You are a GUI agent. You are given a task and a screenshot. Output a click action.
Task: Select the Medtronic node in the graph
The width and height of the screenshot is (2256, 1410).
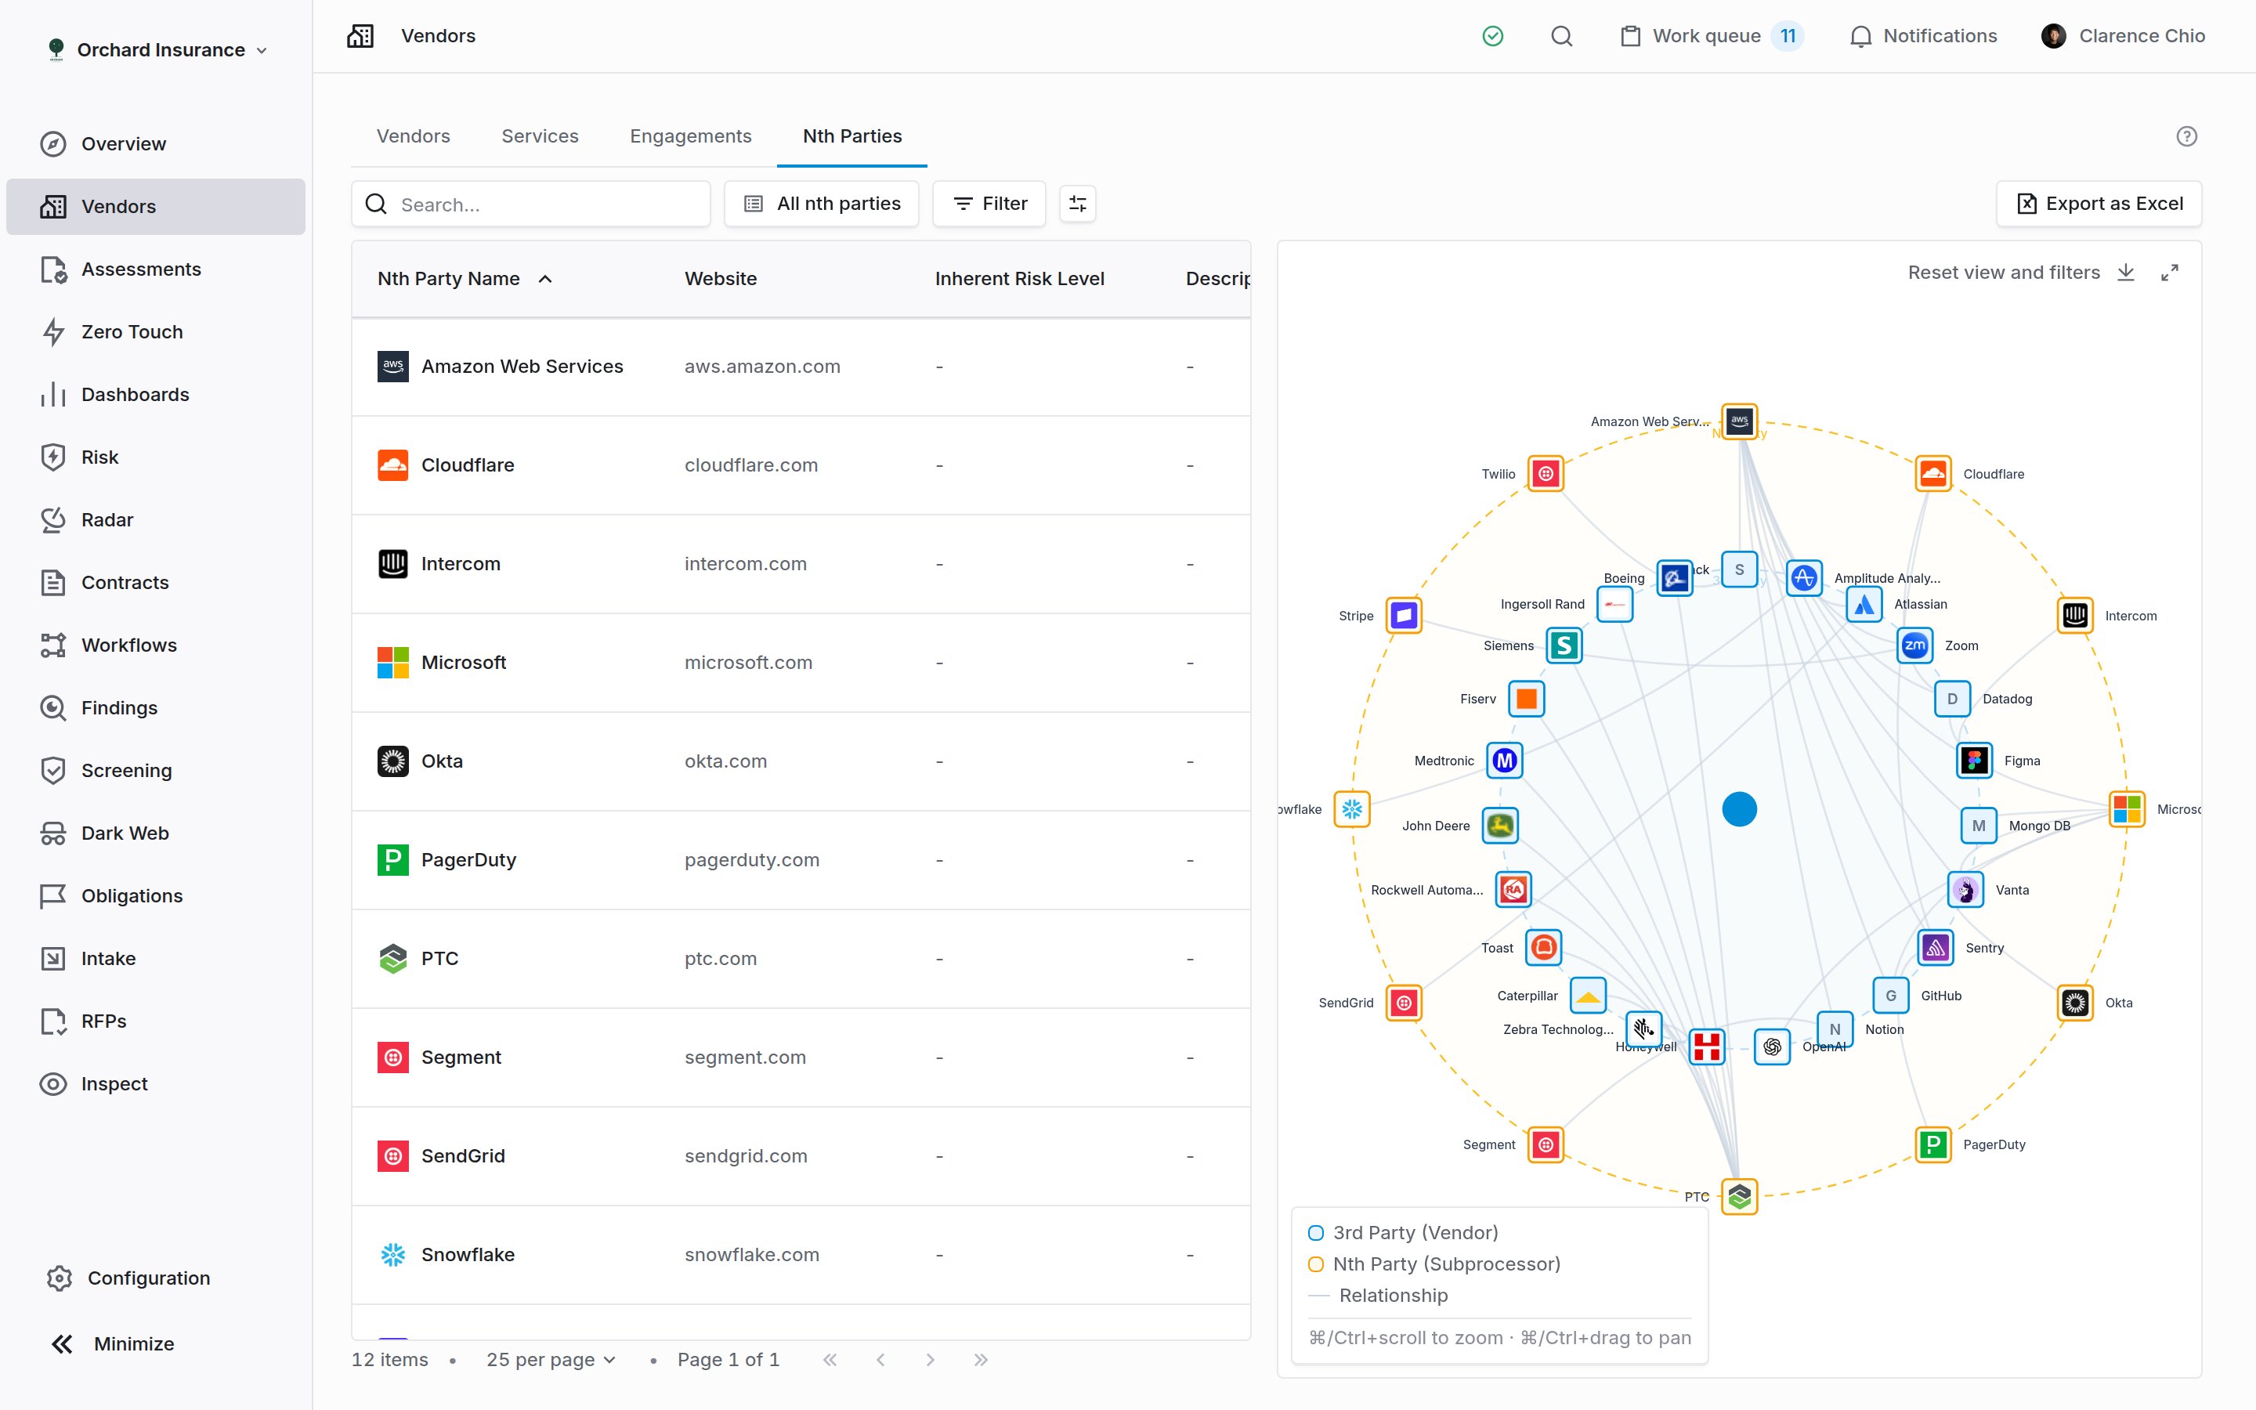[x=1505, y=761]
